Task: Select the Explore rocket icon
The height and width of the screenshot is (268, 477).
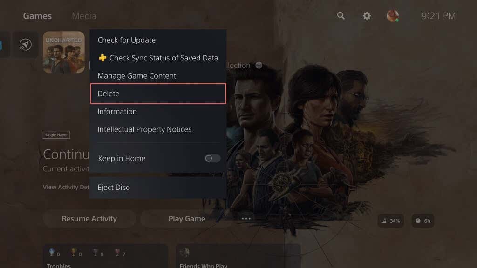Action: (x=25, y=45)
